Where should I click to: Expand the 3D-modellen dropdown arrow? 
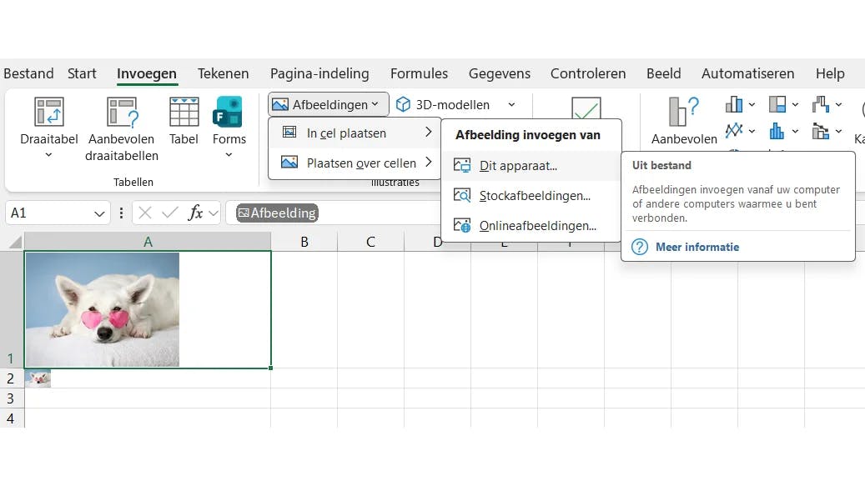point(511,105)
